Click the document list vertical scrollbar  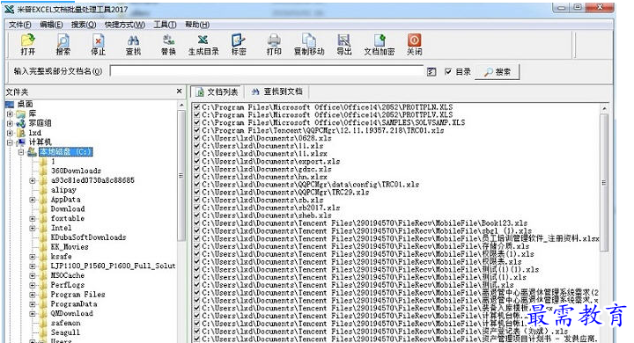click(604, 182)
